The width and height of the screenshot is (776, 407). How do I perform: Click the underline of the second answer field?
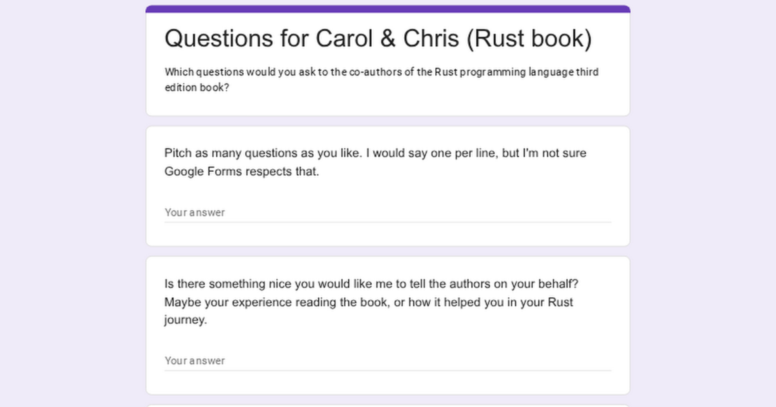pos(387,371)
